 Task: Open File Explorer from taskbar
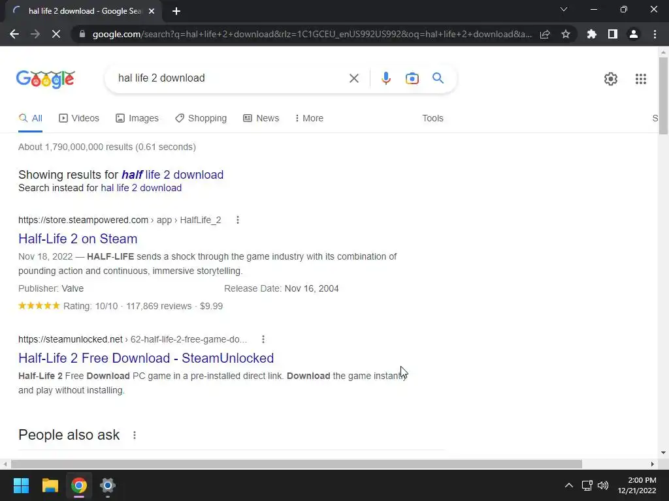[50, 485]
